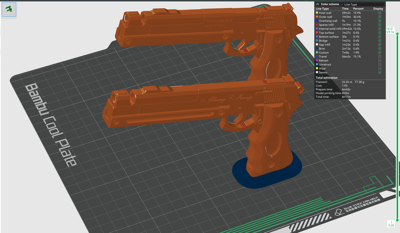
Task: Toggle Seams display checkbox off
Action: click(x=380, y=72)
